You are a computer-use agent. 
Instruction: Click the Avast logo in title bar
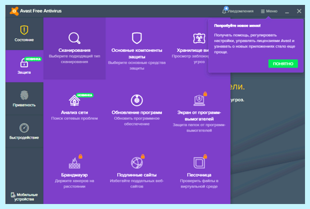(14, 11)
